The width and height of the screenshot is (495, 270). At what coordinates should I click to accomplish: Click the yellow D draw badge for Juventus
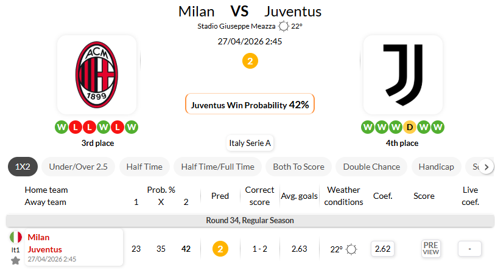click(x=410, y=127)
